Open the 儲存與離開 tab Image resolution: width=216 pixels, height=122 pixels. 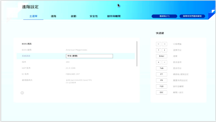coord(114,16)
